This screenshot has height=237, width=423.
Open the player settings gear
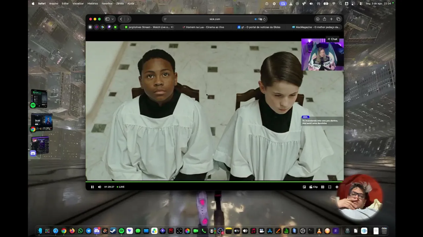pyautogui.click(x=337, y=187)
